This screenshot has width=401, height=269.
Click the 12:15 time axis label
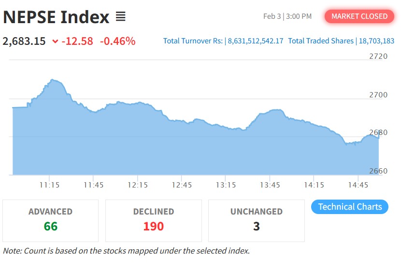[138, 185]
